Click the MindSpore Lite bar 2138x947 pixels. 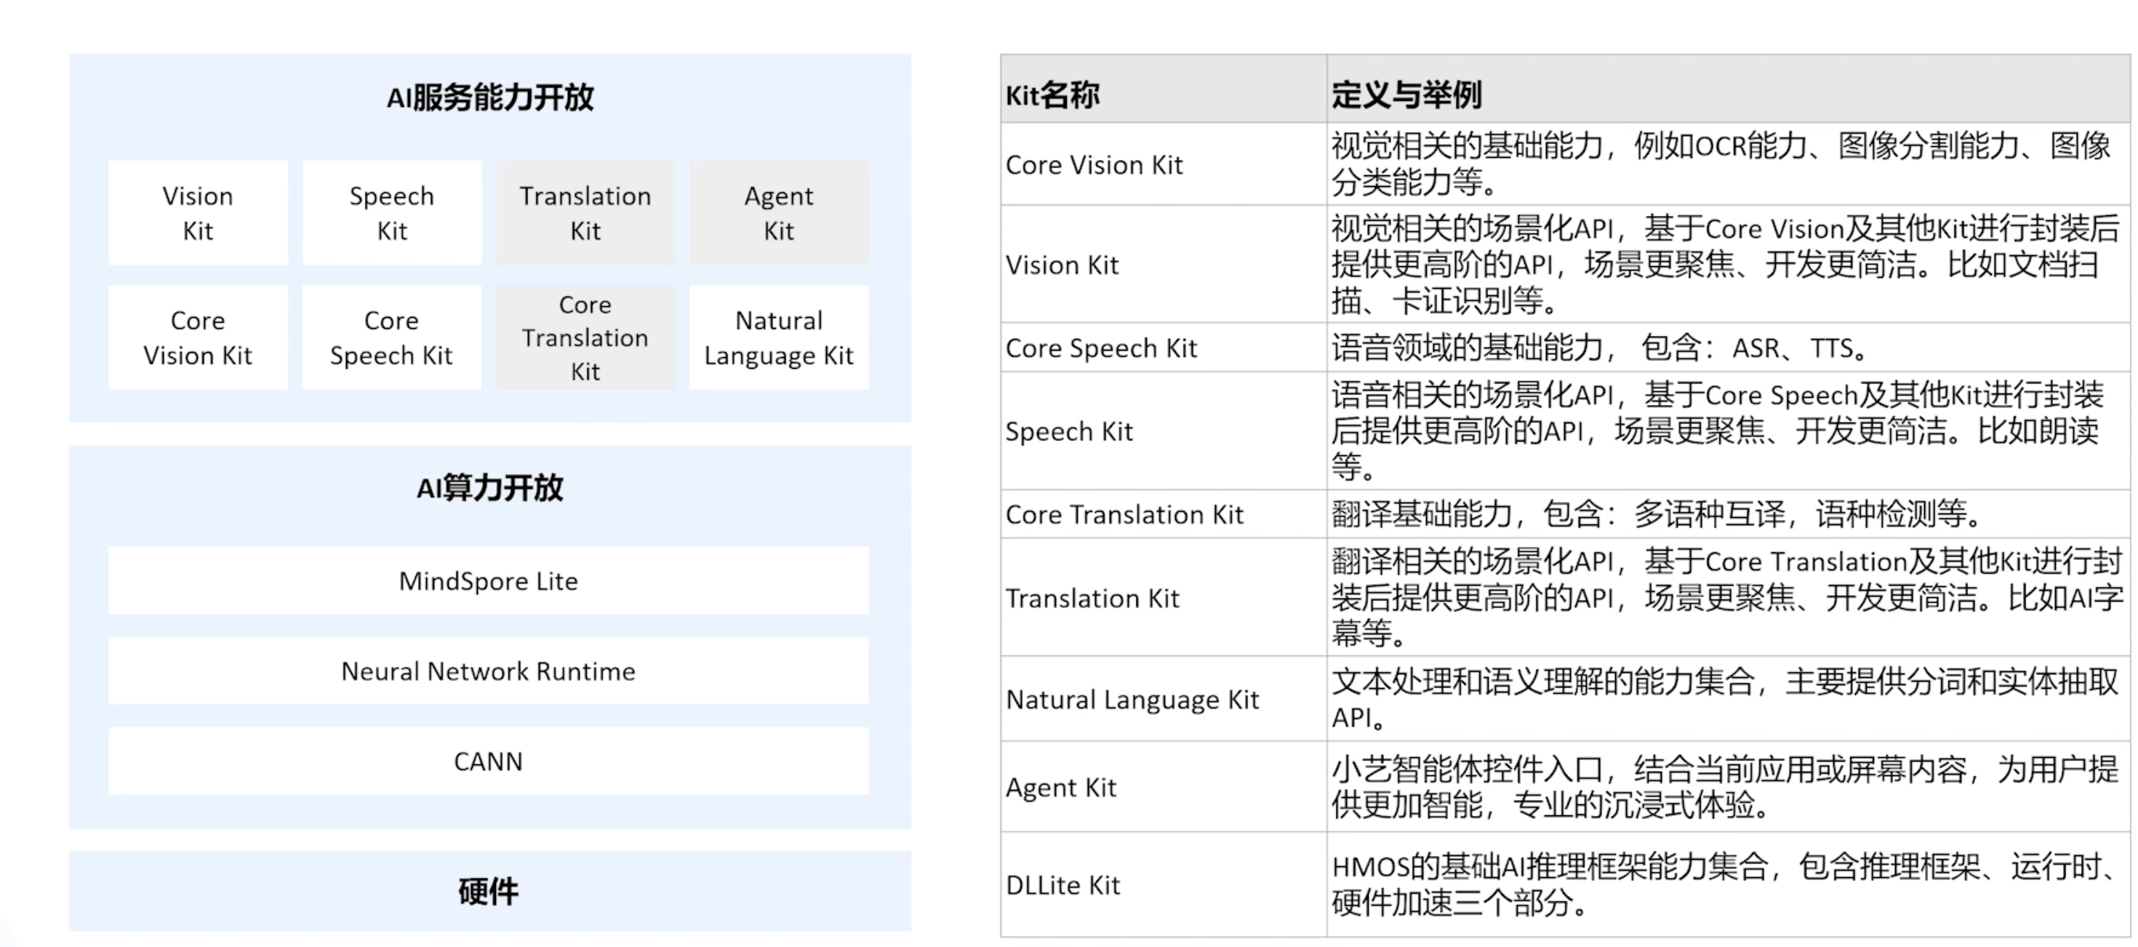pyautogui.click(x=488, y=581)
